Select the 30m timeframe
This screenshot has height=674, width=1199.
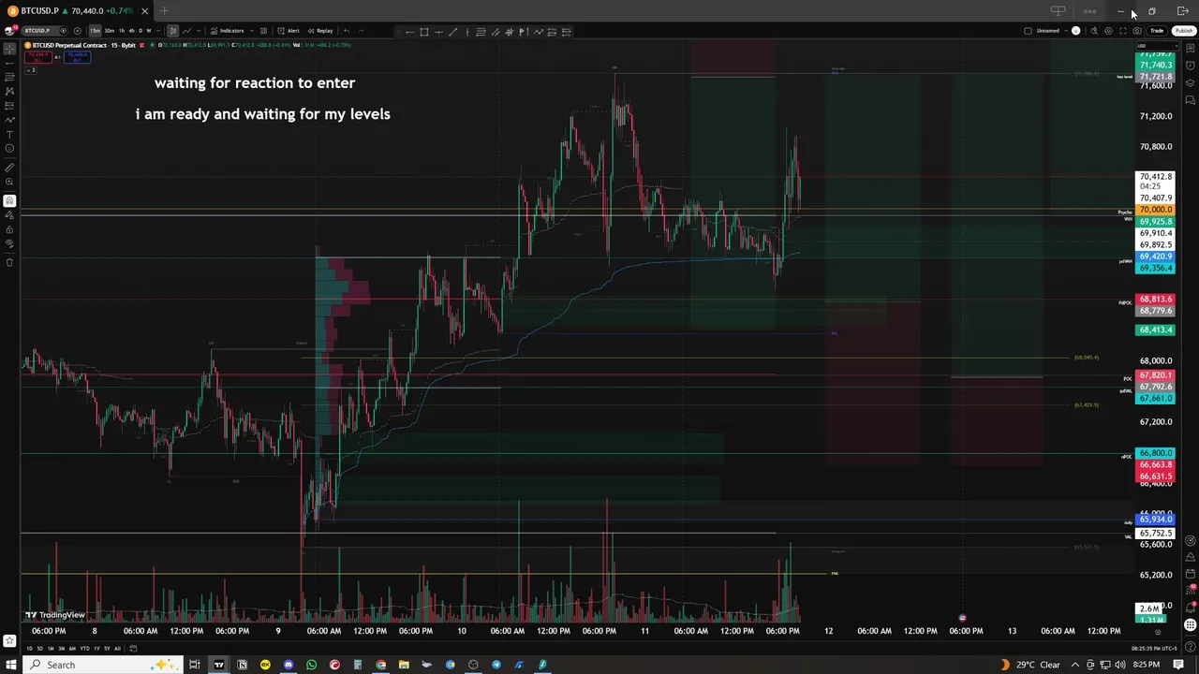coord(110,31)
